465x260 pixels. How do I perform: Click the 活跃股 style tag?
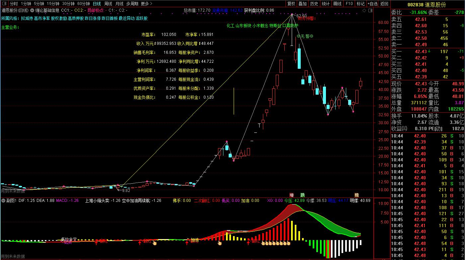[x=142, y=18]
